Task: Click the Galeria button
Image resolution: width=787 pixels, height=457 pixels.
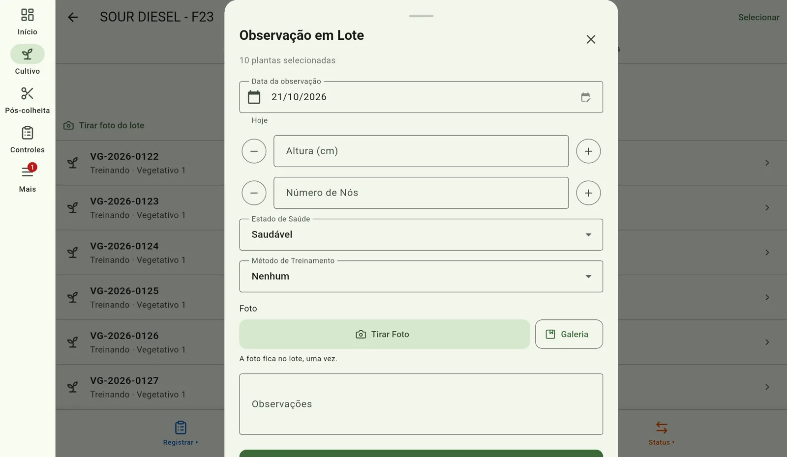Action: tap(569, 334)
